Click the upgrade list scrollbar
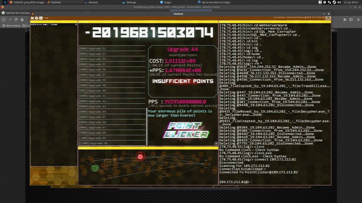The width and height of the screenshot is (362, 203). pyautogui.click(x=147, y=126)
